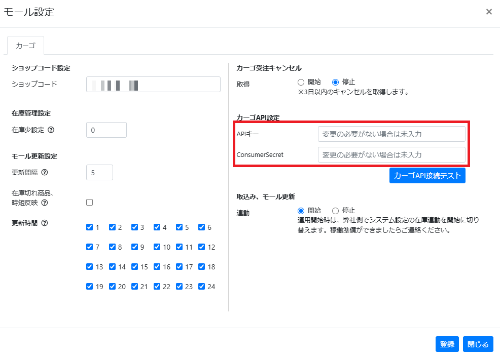Uncheck update hour 12 checkbox
Screen dimensions: 500x358
point(201,247)
